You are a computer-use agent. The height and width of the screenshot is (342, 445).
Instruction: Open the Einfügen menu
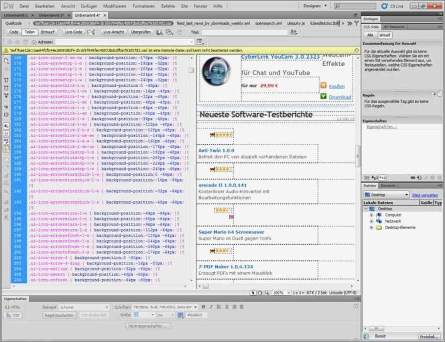[89, 6]
